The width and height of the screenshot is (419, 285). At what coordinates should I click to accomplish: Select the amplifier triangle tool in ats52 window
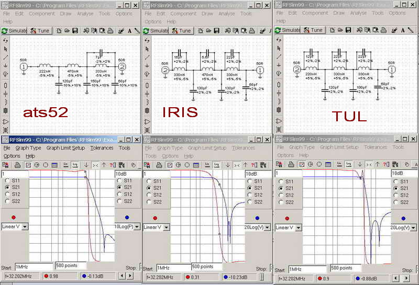6,122
